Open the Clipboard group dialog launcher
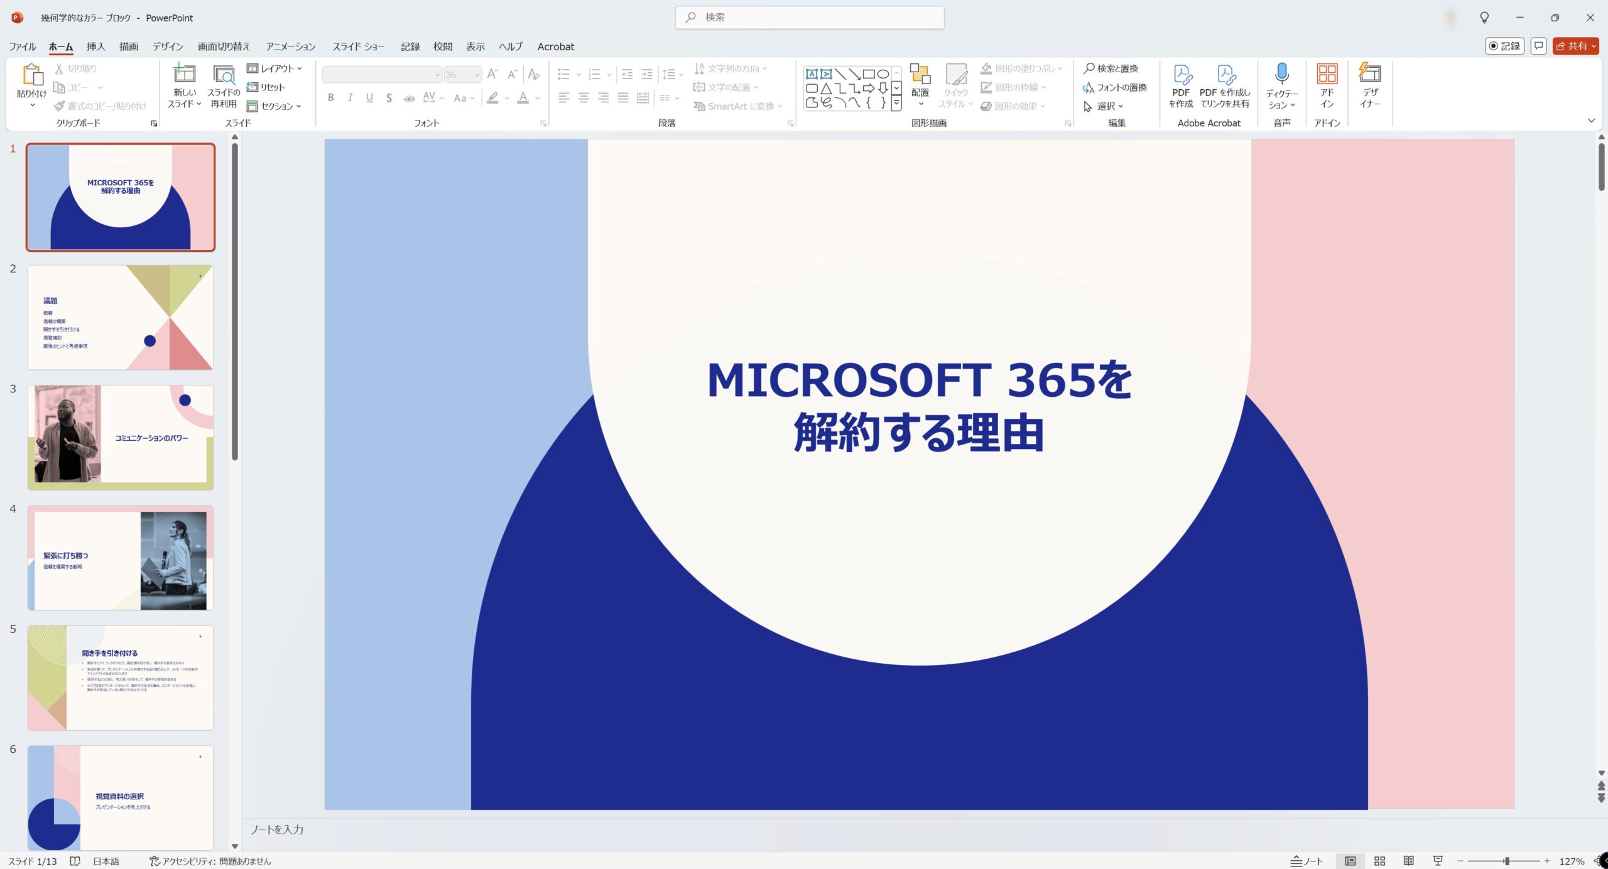1608x869 pixels. click(154, 124)
